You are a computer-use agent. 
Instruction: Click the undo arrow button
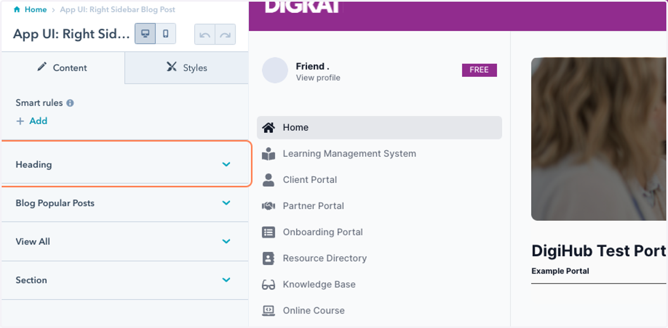204,34
